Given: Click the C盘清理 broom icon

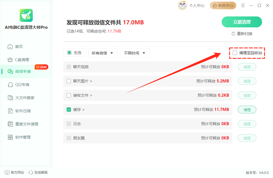Looking at the screenshot, I should tap(10, 60).
